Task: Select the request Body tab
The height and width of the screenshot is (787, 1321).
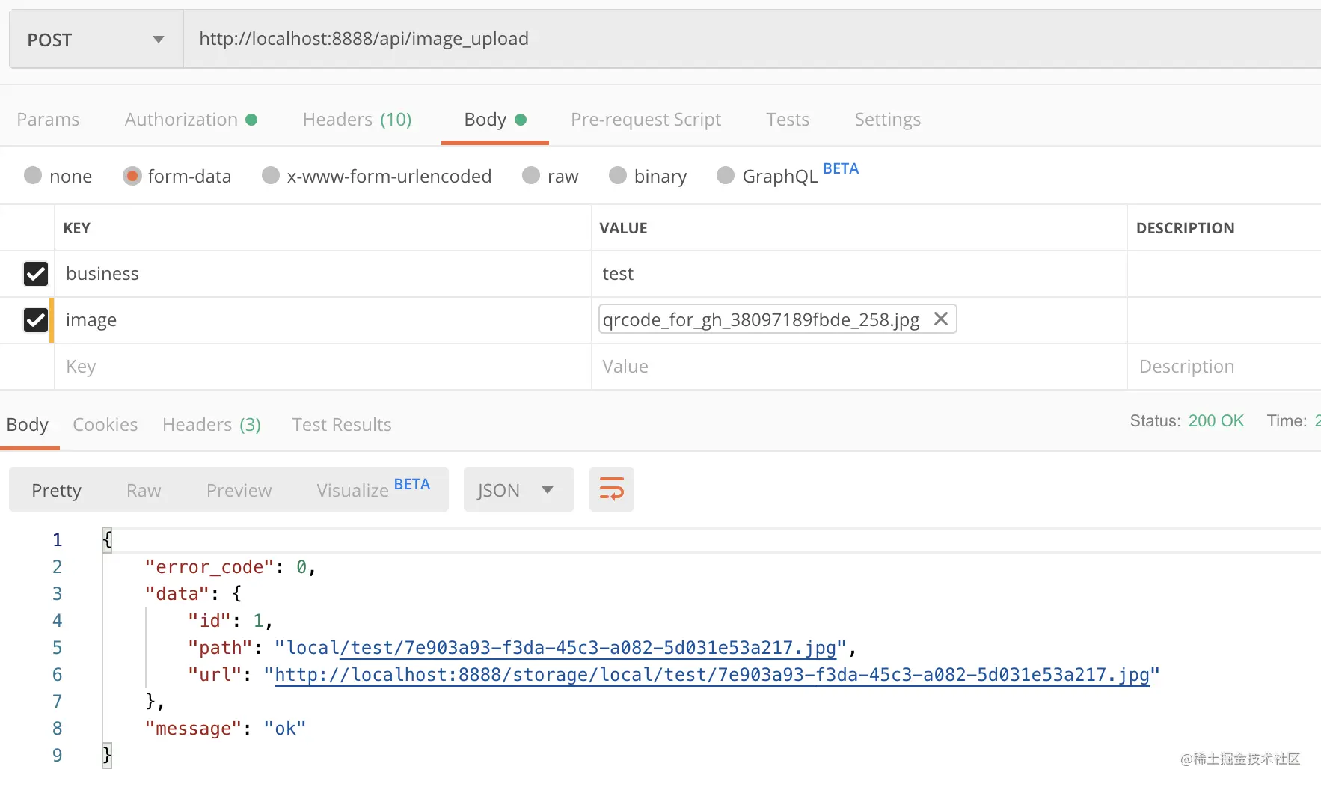Action: point(495,120)
